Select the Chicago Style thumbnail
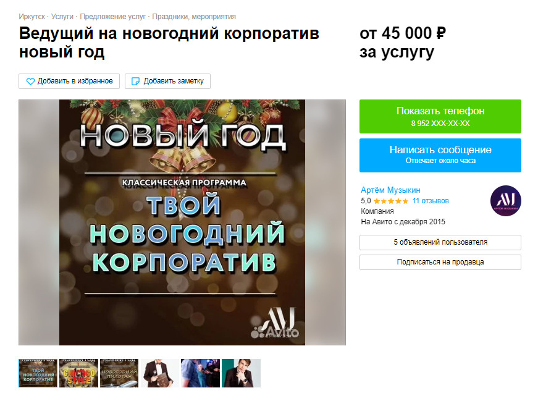 (78, 373)
